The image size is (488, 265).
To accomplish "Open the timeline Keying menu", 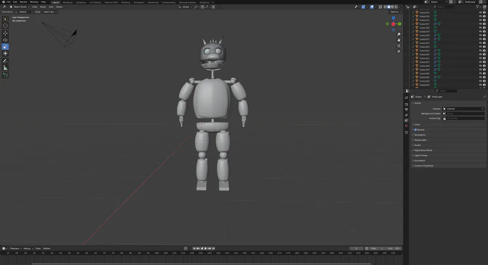I will pos(28,249).
